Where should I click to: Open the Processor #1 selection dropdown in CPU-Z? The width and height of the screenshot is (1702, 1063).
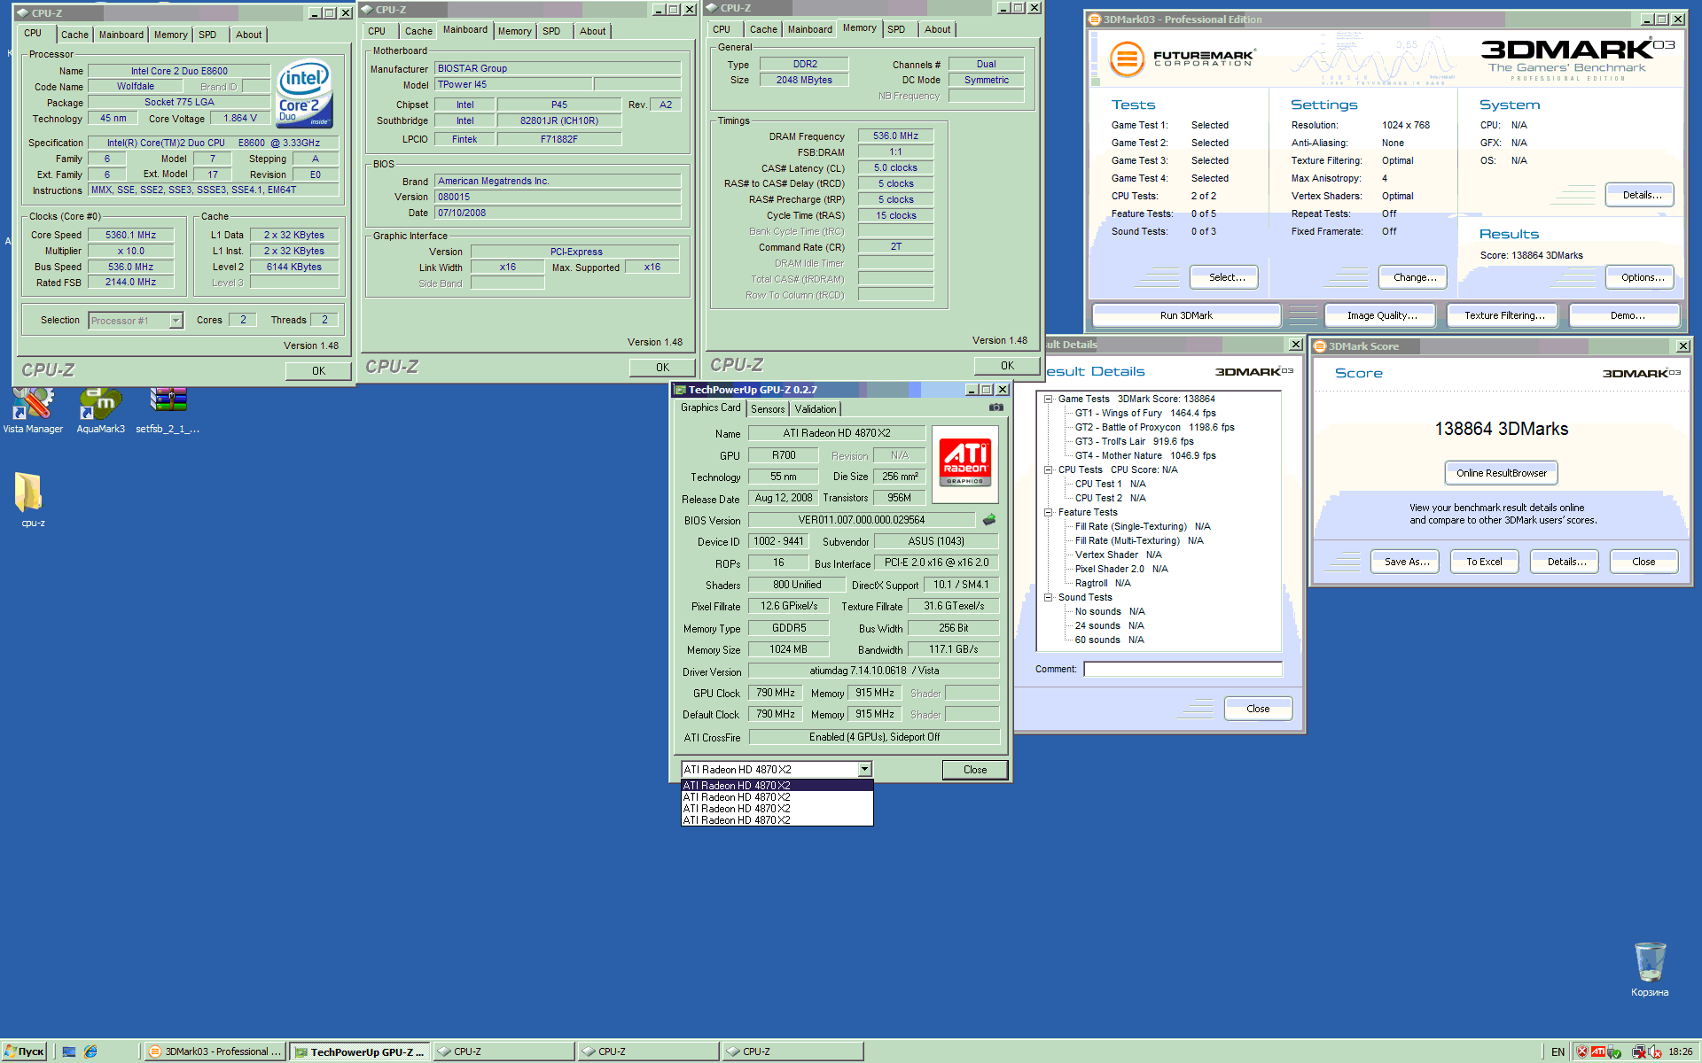176,321
